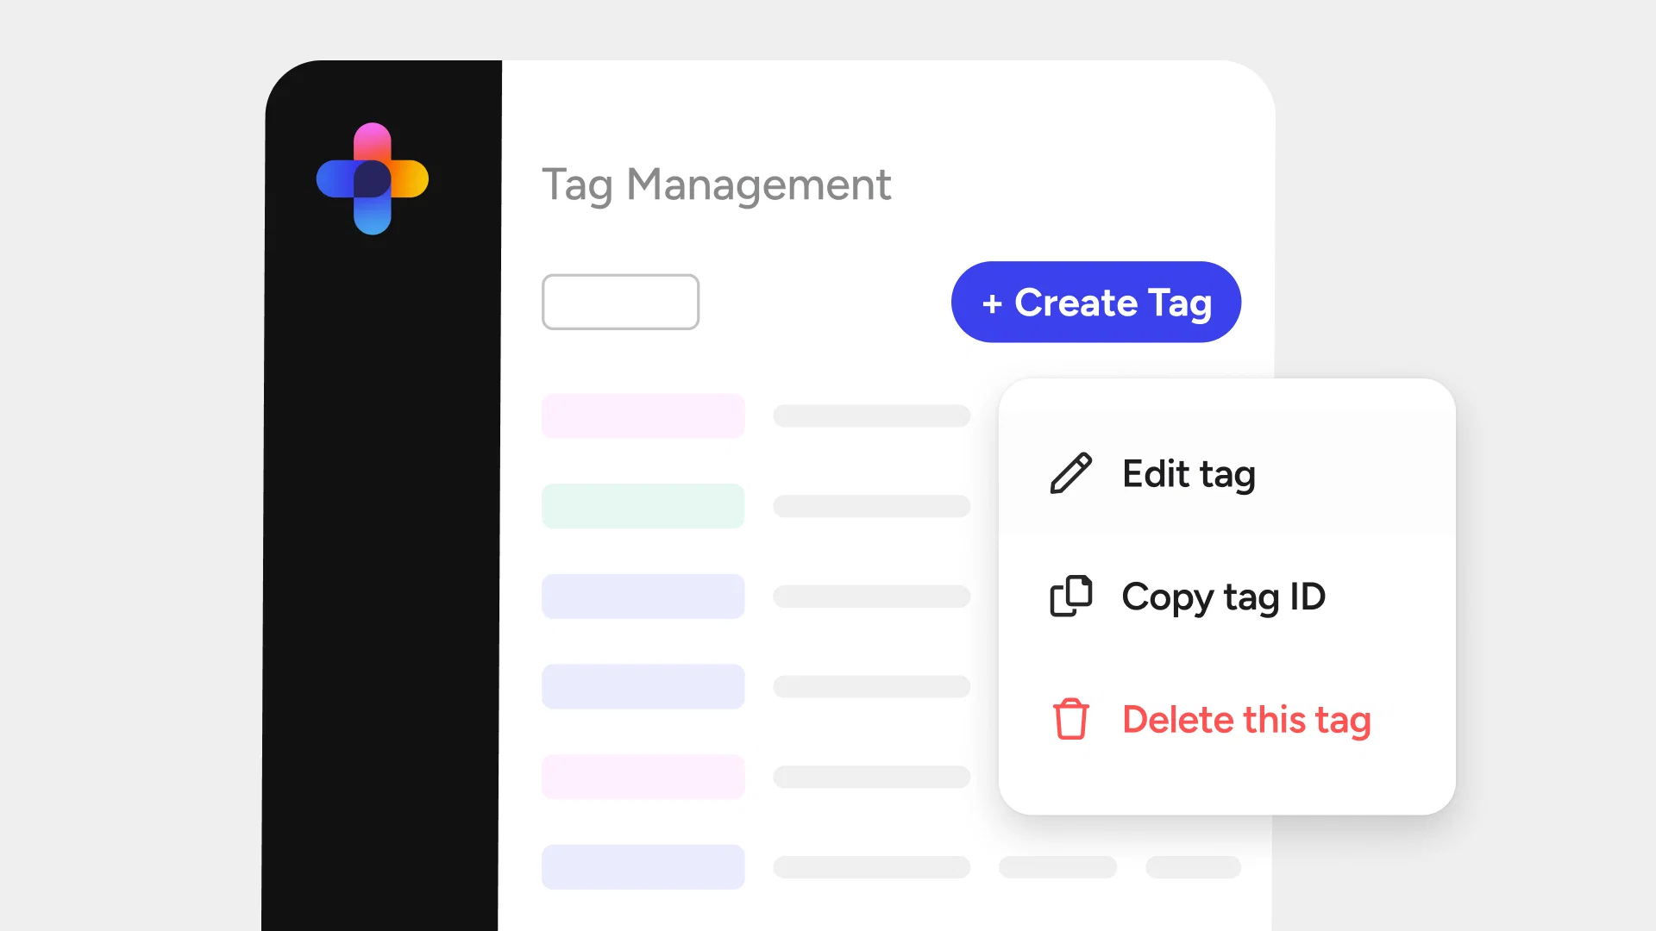Image resolution: width=1656 pixels, height=931 pixels.
Task: Click the pencil icon beside Edit tag
Action: (1070, 473)
